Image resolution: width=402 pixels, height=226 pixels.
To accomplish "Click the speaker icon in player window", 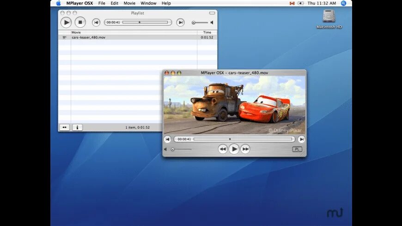I will click(165, 149).
